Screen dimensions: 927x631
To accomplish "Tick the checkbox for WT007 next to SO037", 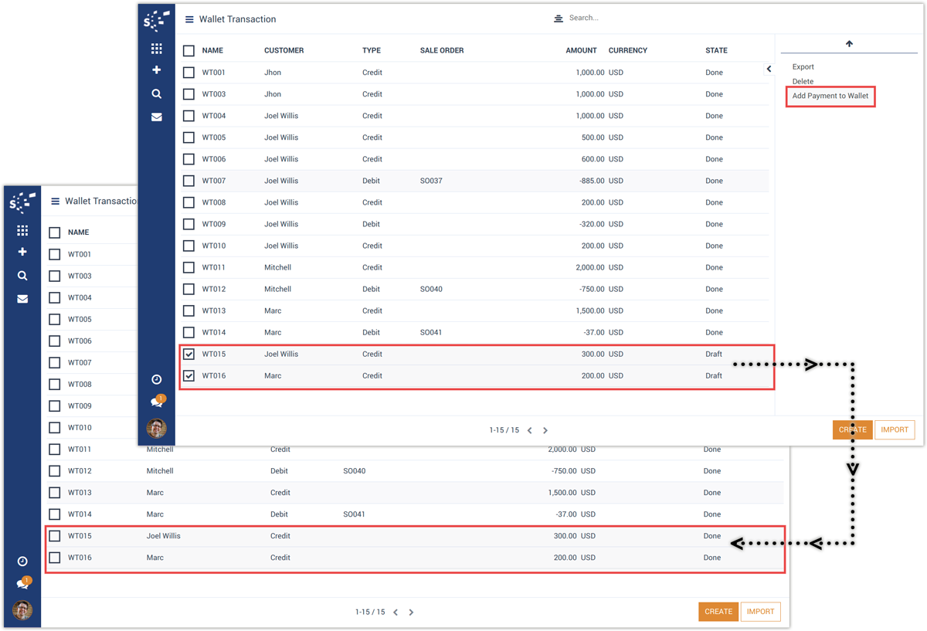I will coord(188,181).
